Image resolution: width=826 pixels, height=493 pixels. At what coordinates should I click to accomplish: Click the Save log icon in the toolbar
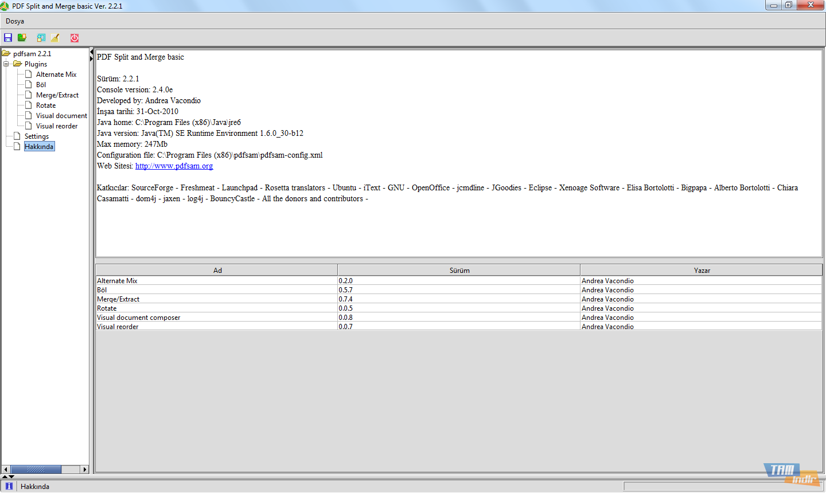coord(41,38)
